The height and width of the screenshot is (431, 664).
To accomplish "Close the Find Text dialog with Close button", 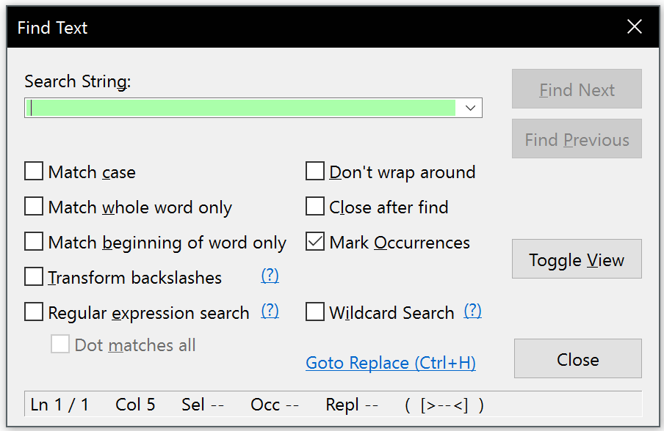I will coord(577,359).
